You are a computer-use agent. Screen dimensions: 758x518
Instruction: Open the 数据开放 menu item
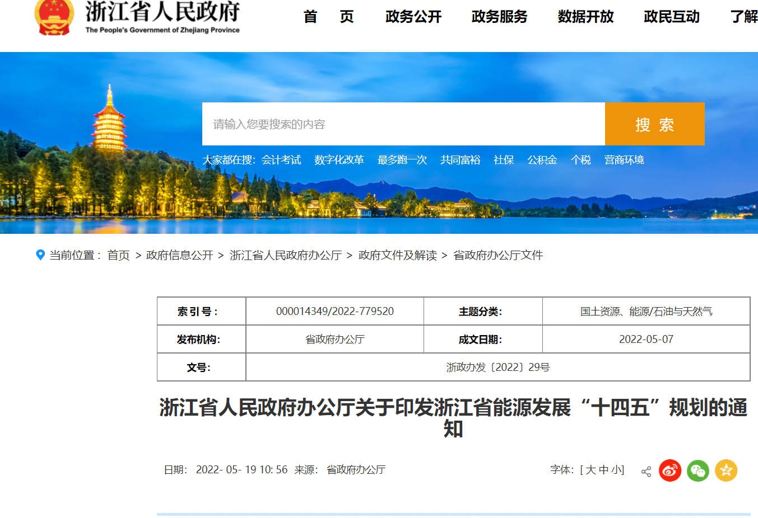pos(585,17)
